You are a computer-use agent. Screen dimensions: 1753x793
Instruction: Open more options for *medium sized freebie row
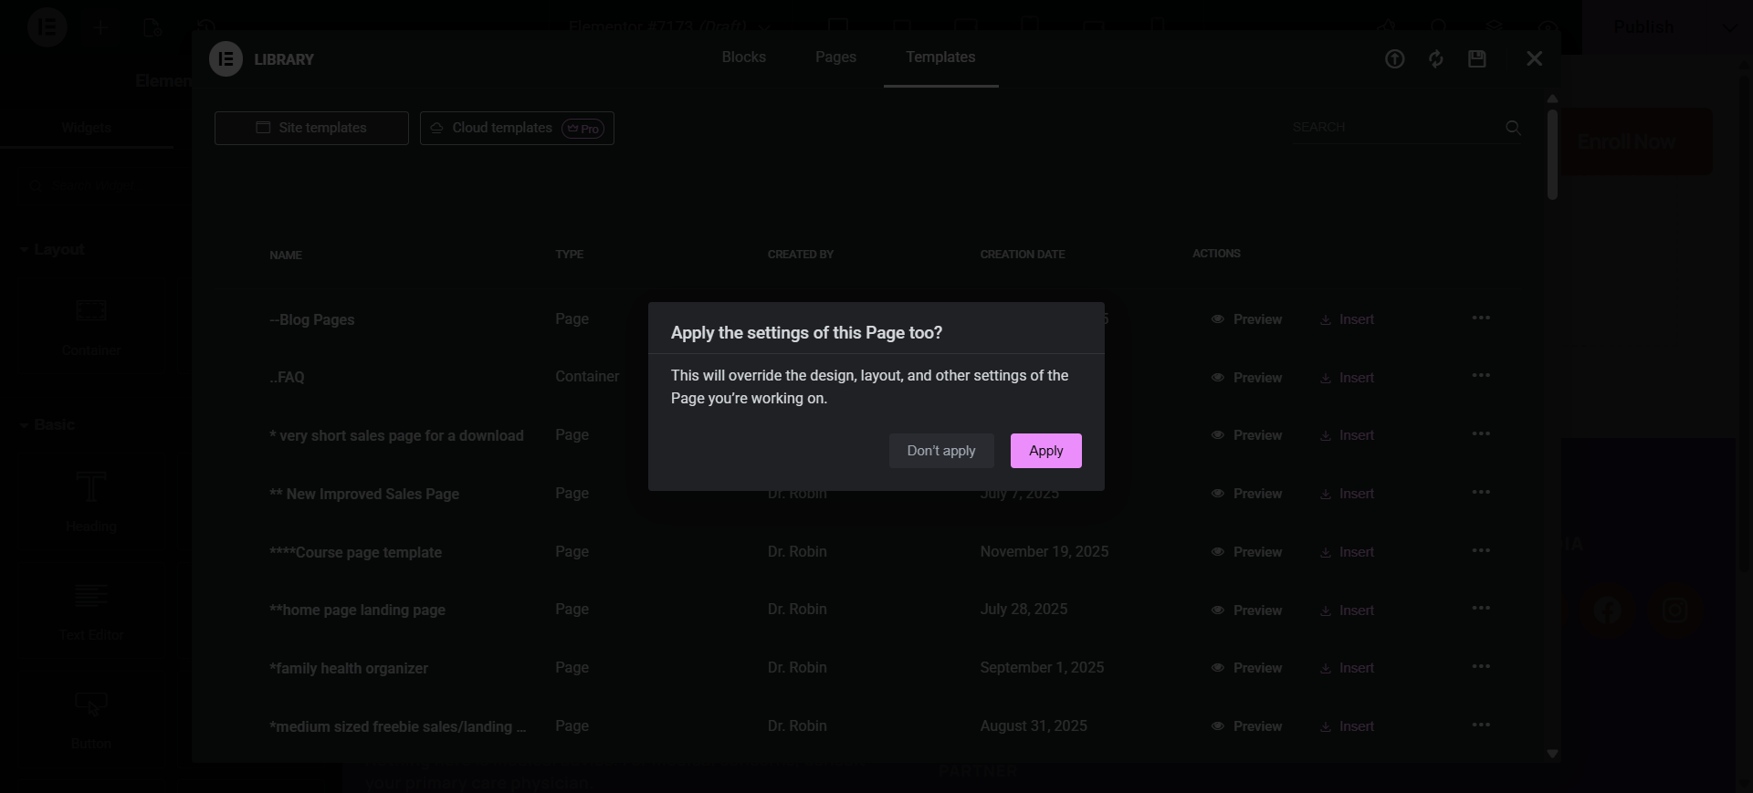[1481, 725]
